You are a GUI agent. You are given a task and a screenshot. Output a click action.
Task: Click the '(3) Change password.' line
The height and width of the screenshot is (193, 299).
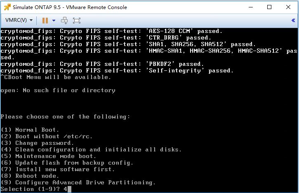(x=37, y=143)
